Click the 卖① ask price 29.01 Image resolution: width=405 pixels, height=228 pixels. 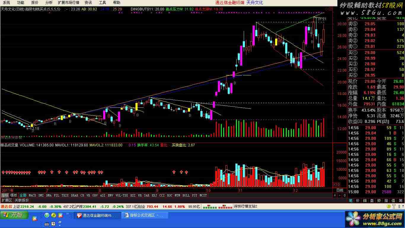370,46
